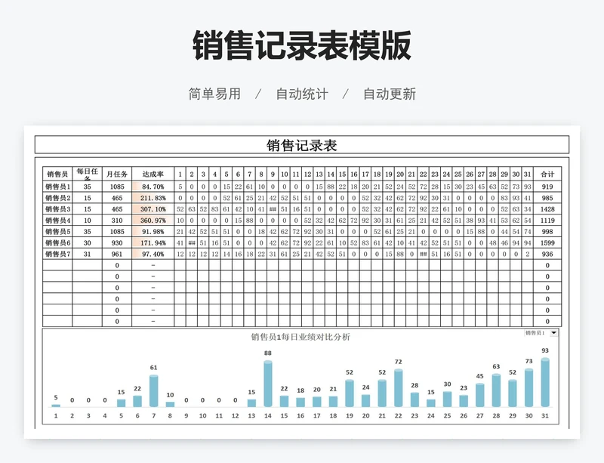The height and width of the screenshot is (463, 604).
Task: Click 销售员6's daily task cell 30
Action: pos(88,242)
